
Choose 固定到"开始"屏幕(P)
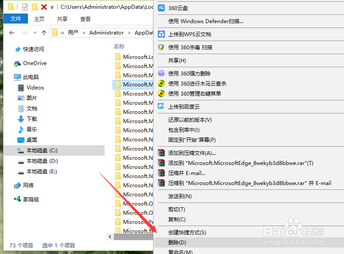point(249,140)
